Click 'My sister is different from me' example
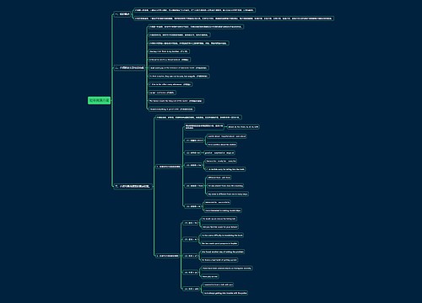422x303 pixels. pyautogui.click(x=228, y=194)
